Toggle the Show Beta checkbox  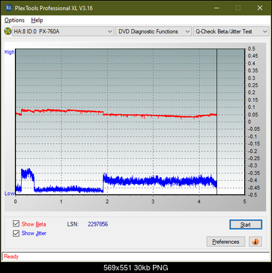pyautogui.click(x=16, y=224)
